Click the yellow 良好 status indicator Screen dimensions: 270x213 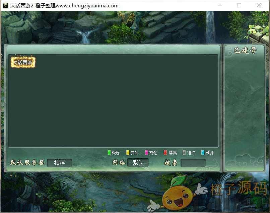pyautogui.click(x=128, y=153)
